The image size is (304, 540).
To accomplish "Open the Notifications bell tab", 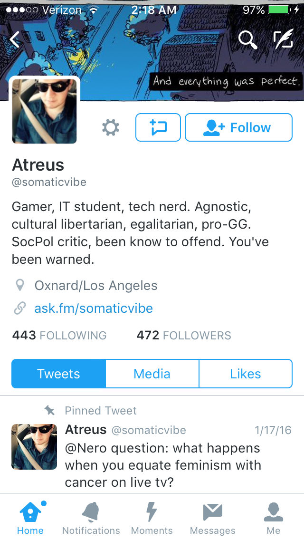I will tap(91, 518).
